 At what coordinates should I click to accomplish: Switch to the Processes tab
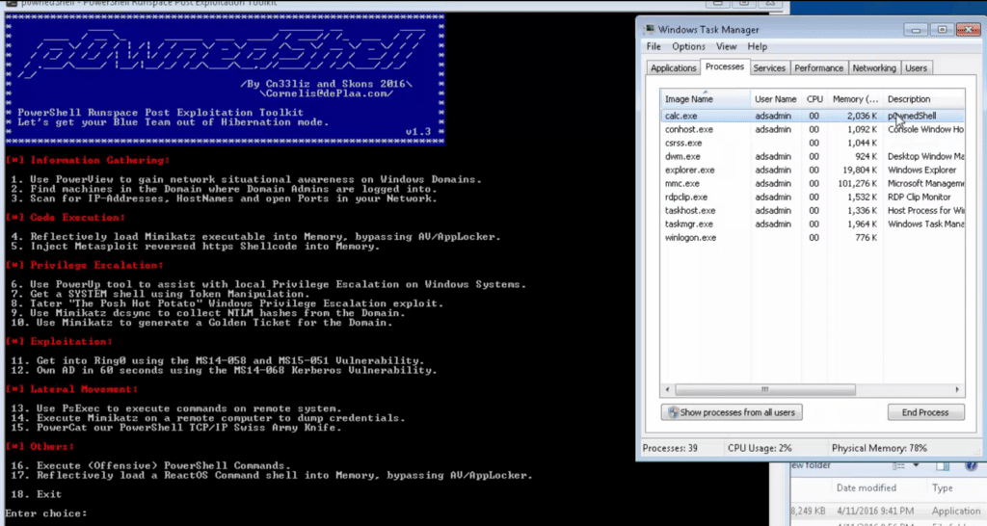[725, 66]
